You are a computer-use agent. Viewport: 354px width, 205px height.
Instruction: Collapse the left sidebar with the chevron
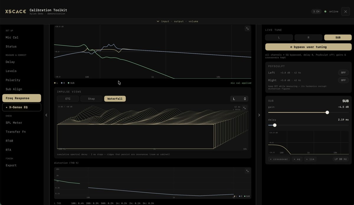(46, 115)
